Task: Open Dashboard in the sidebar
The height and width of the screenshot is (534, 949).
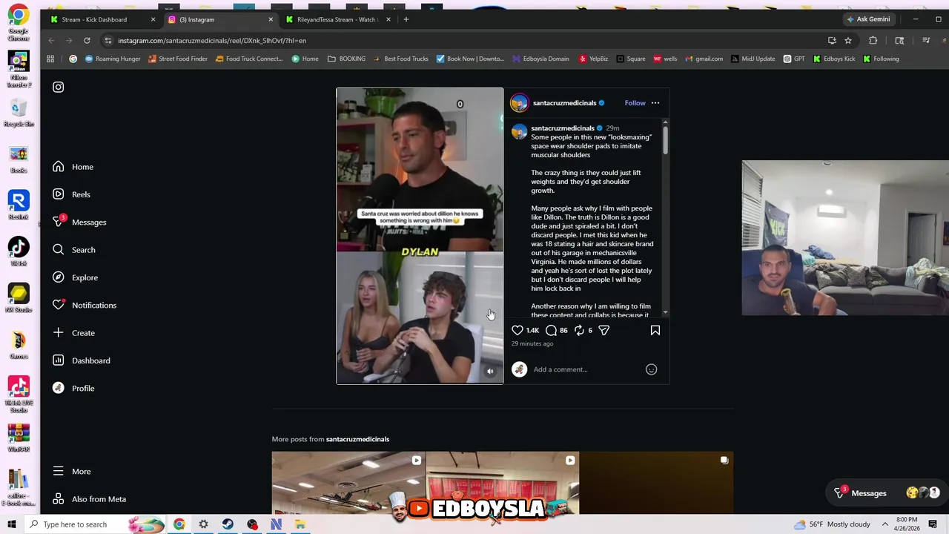Action: pos(82,360)
